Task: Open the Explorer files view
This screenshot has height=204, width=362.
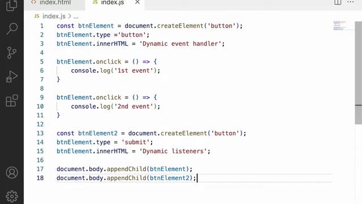Action: [11, 5]
